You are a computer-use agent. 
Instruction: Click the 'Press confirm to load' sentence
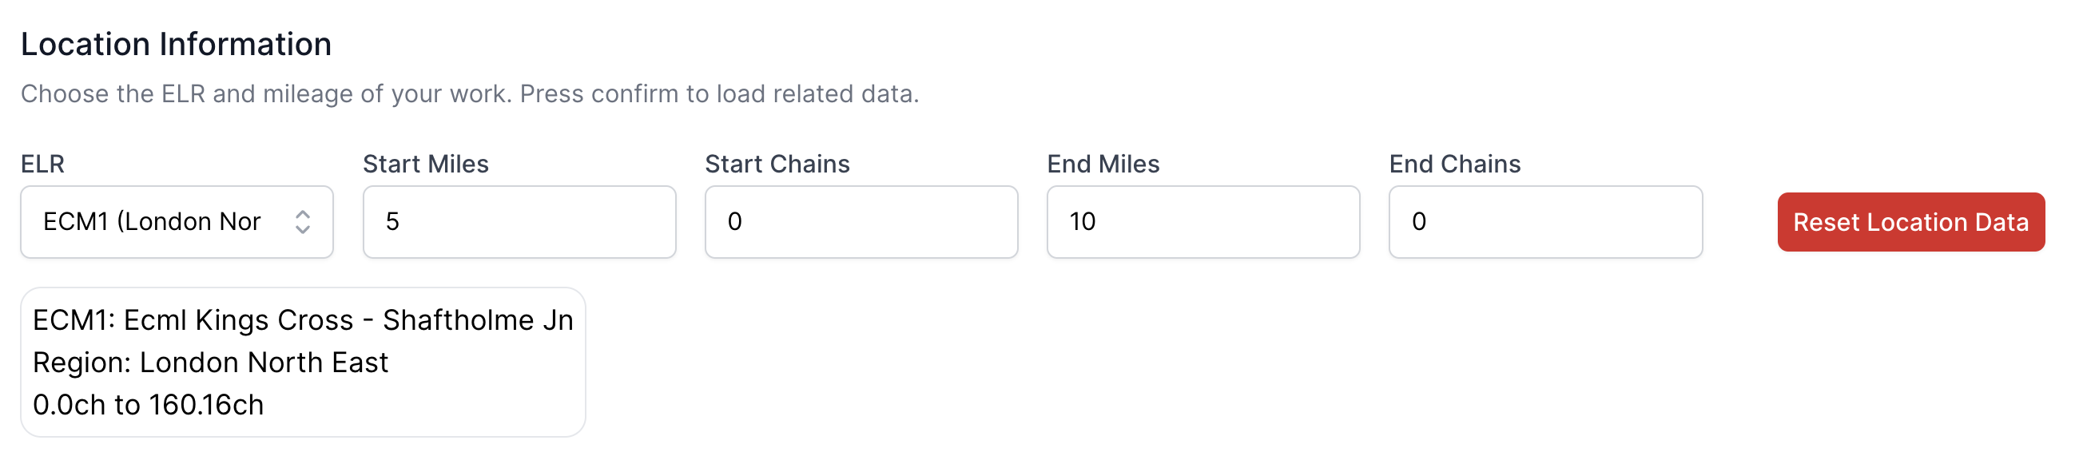point(718,93)
